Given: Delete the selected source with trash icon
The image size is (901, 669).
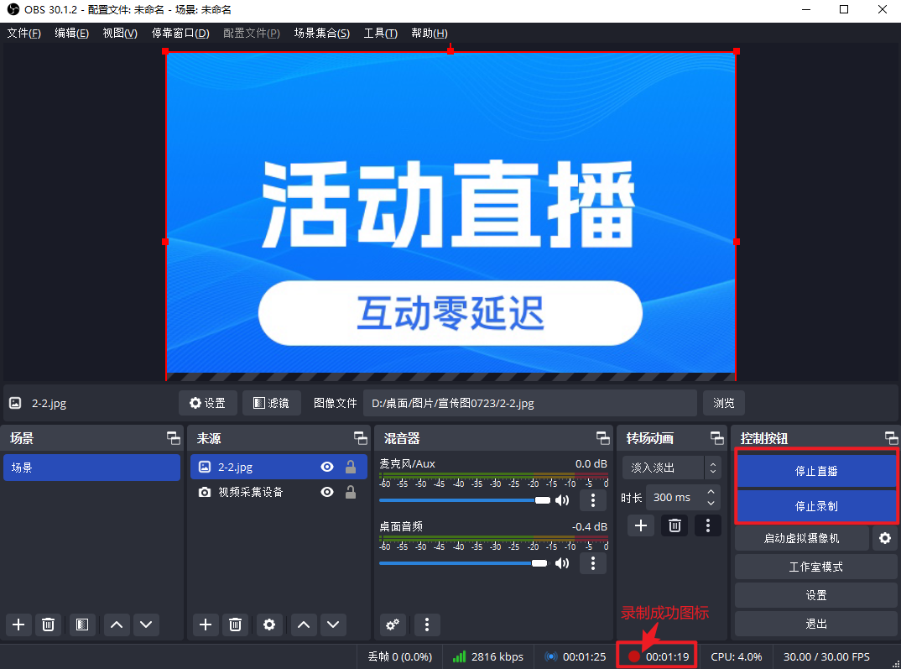Looking at the screenshot, I should pyautogui.click(x=236, y=625).
